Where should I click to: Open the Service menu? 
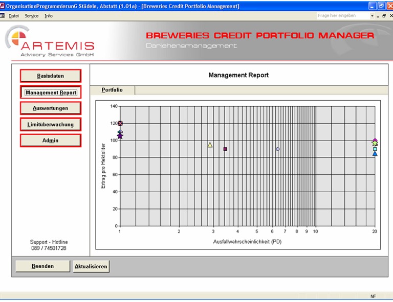31,16
